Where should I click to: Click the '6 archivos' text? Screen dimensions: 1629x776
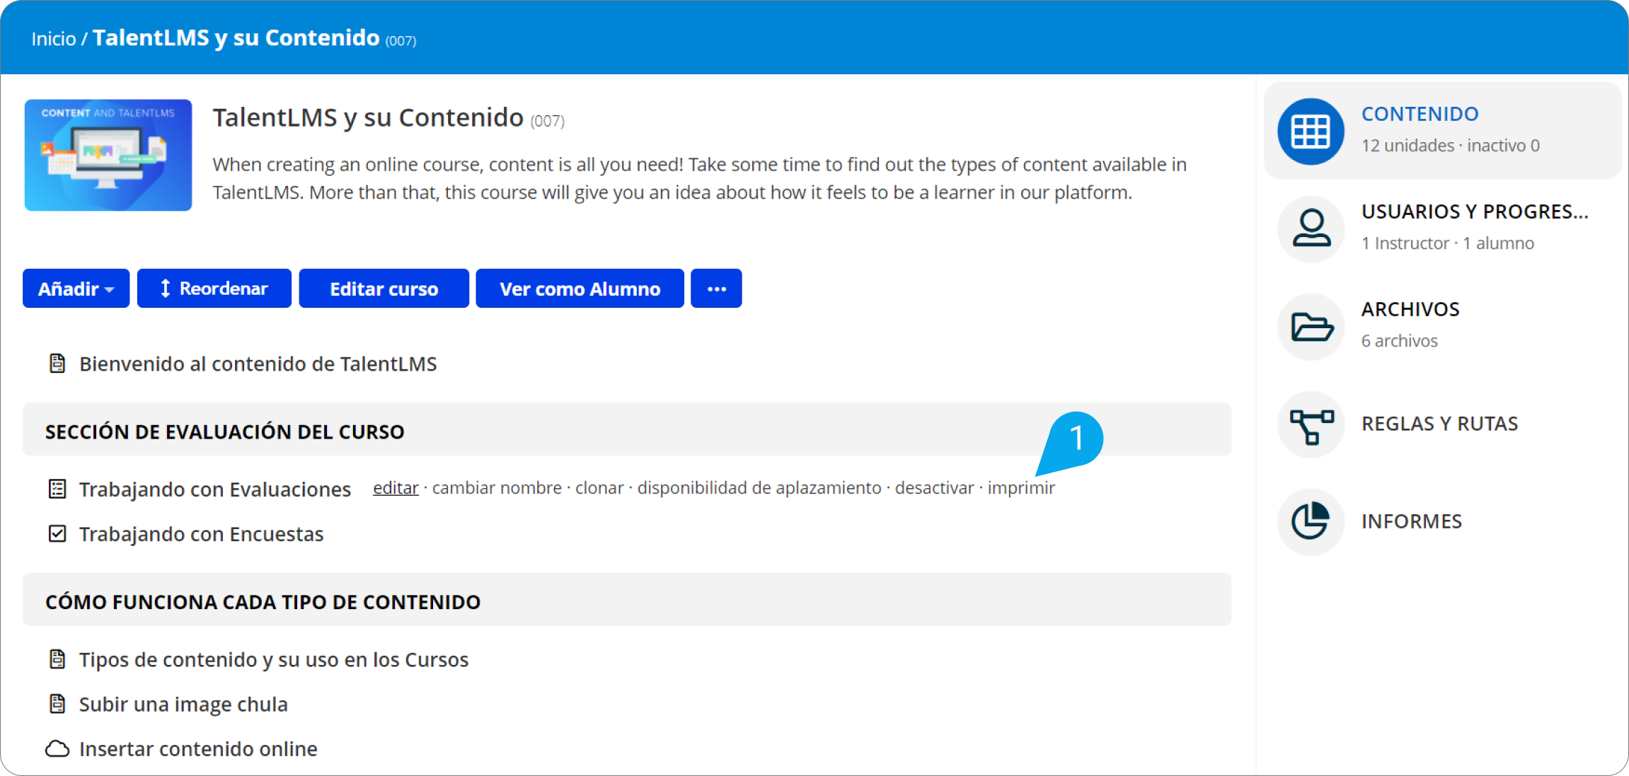(1400, 341)
